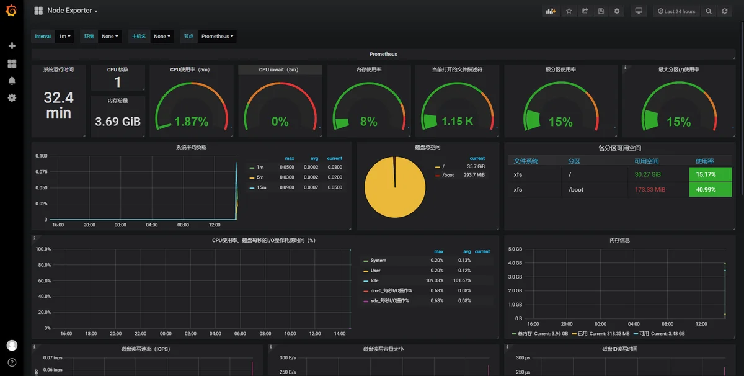Open info icon on CPU使用率 I/O panel
Viewport: 744px width, 376px height.
(x=35, y=238)
